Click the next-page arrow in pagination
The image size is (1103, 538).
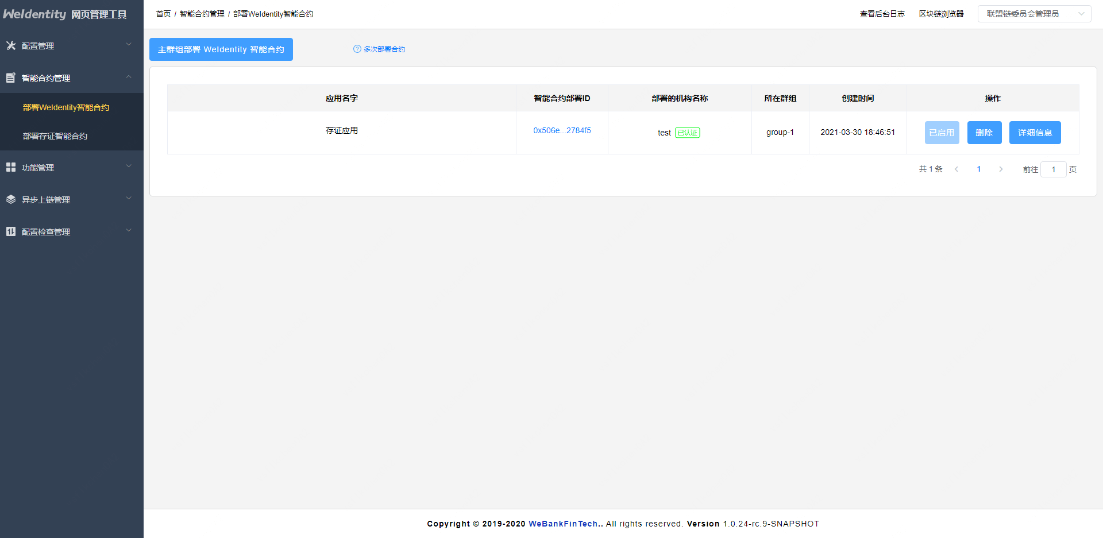[1001, 169]
